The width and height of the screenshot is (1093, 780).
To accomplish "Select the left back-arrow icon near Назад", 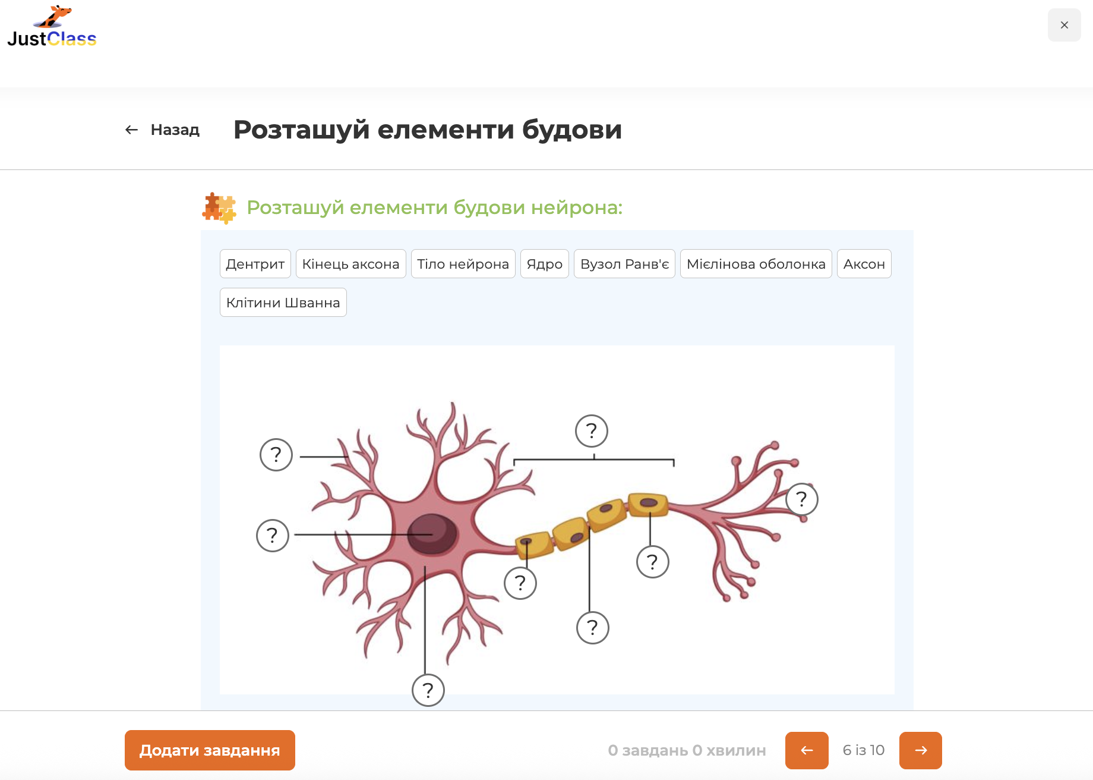I will pyautogui.click(x=131, y=130).
